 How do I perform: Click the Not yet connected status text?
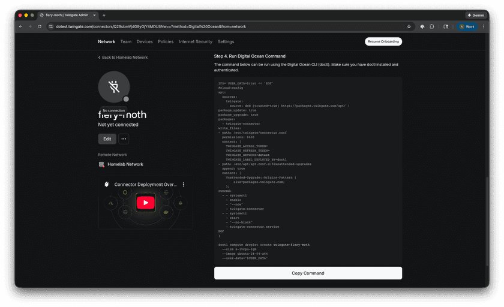pos(118,125)
